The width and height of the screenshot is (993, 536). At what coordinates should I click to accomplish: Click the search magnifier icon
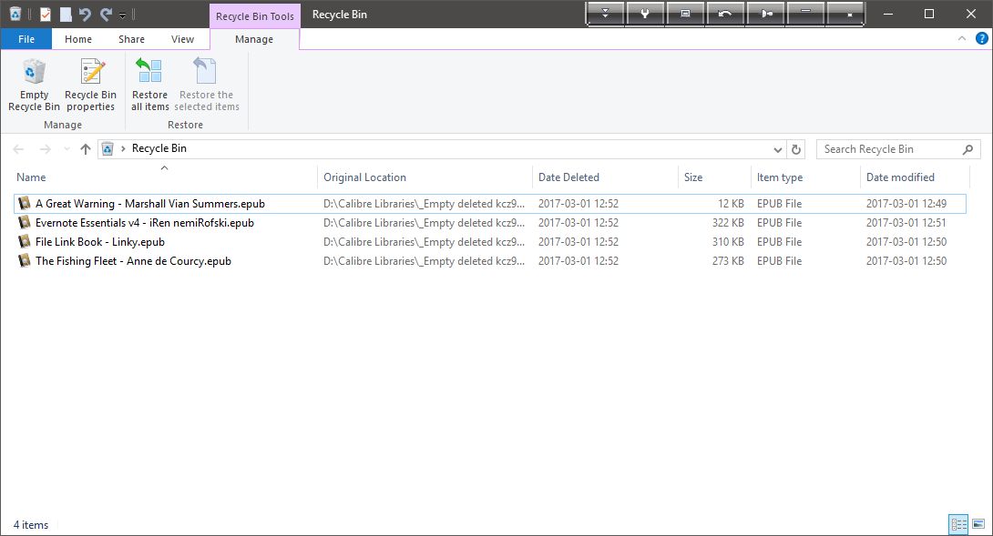(967, 149)
